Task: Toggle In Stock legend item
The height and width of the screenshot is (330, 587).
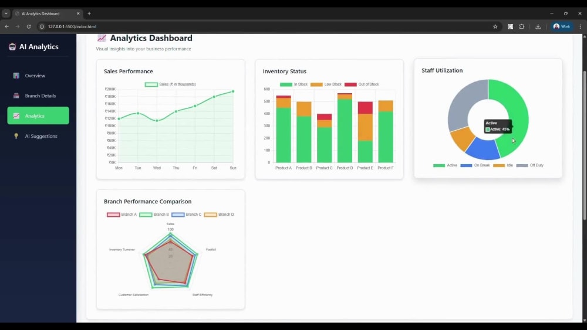Action: tap(293, 84)
